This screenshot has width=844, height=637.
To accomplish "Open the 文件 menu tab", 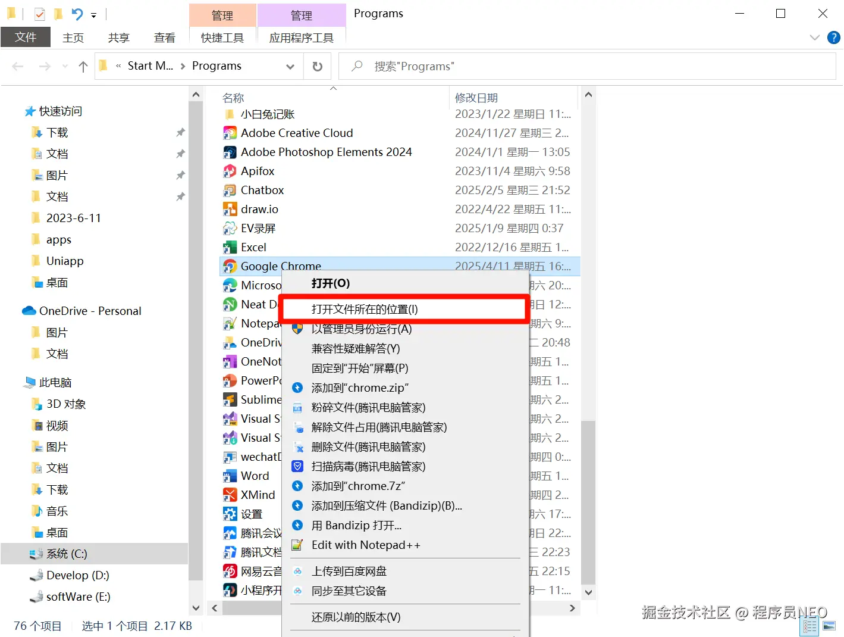I will [26, 37].
